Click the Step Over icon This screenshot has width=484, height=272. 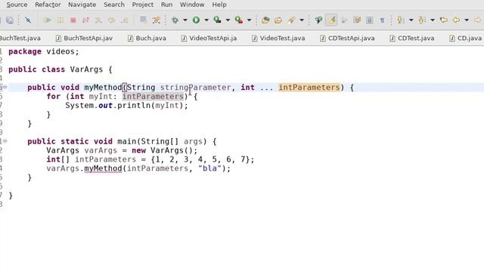(x=111, y=20)
